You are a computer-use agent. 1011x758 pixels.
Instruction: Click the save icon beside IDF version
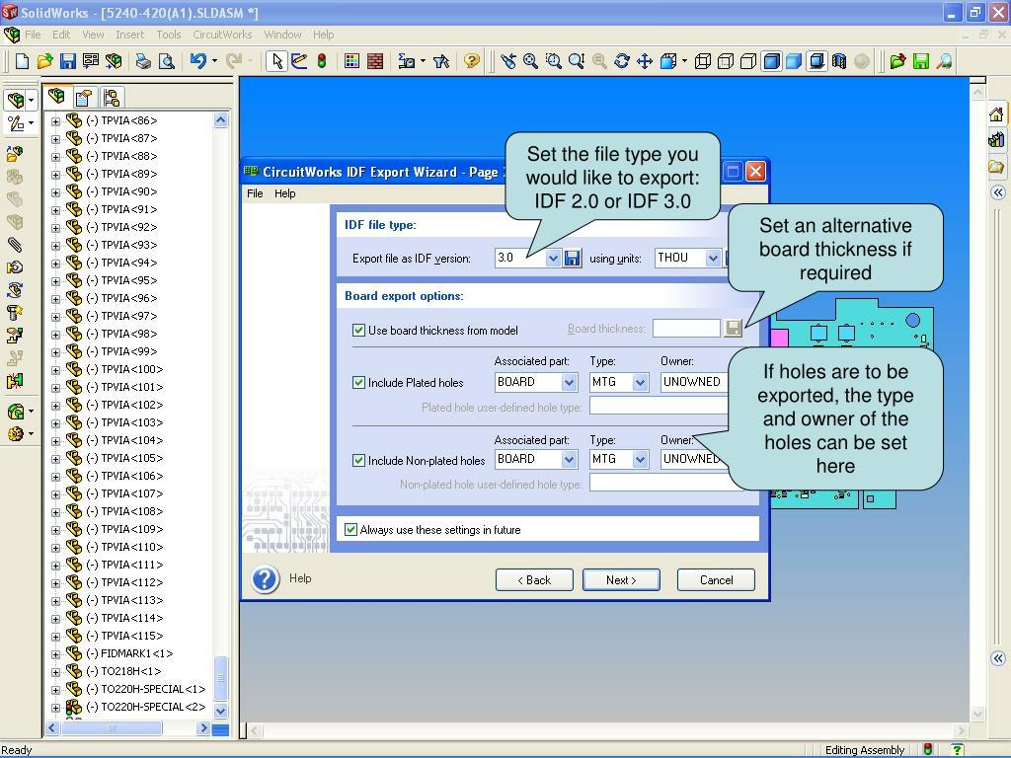572,259
